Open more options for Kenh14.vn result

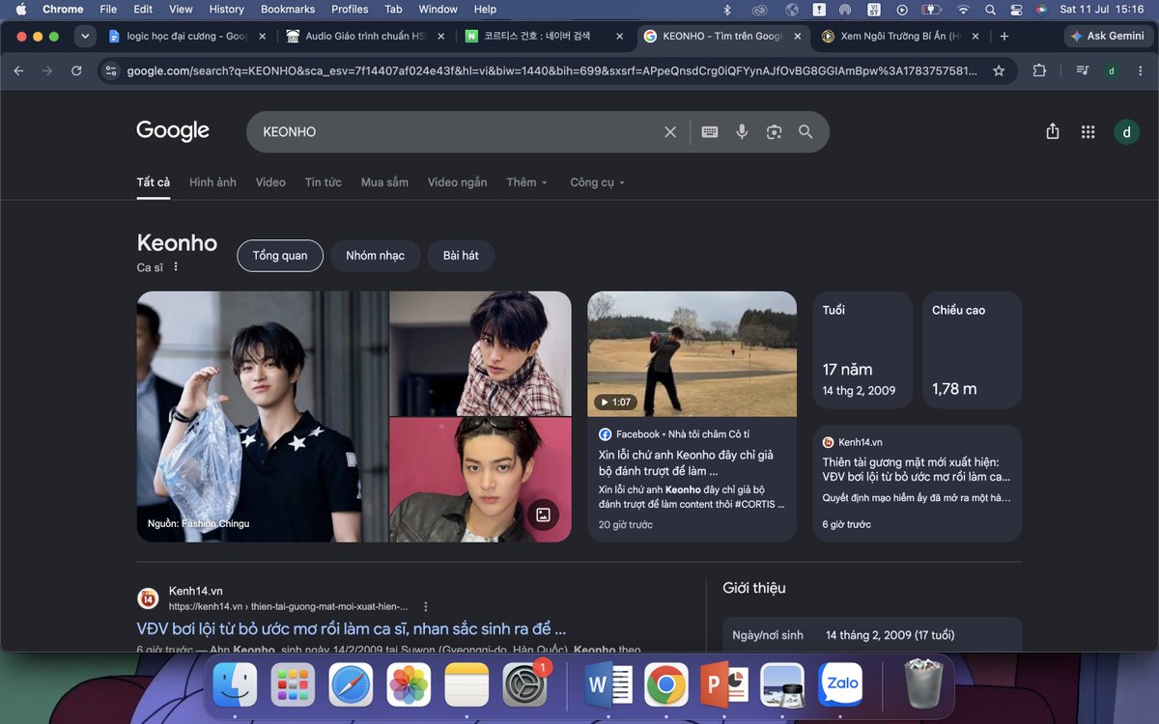(426, 606)
